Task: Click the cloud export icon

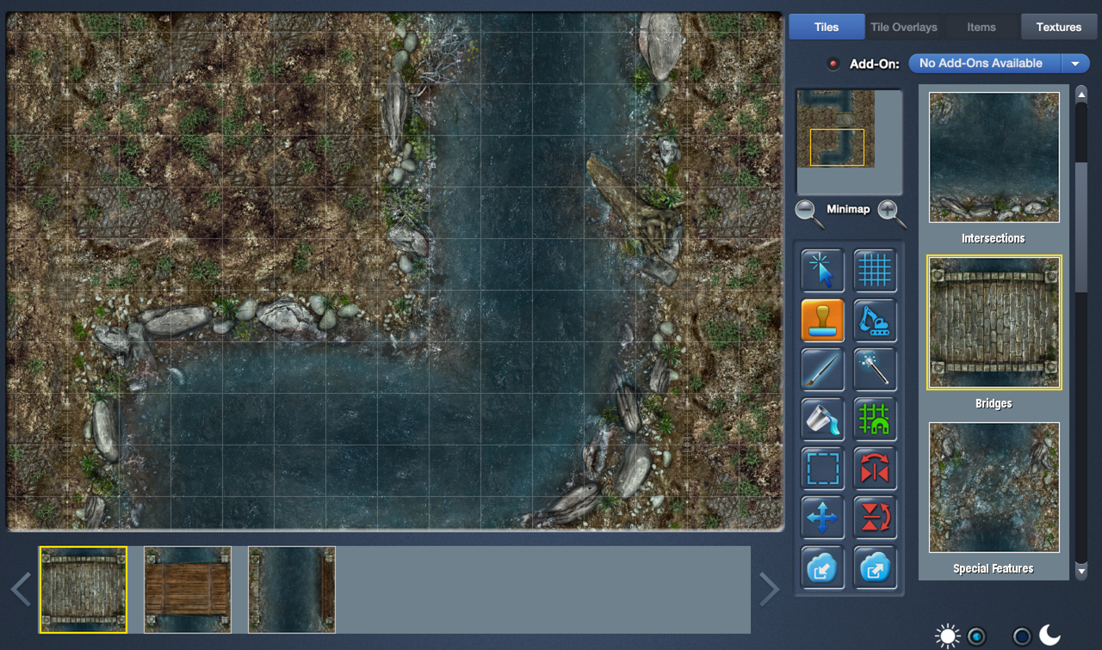Action: point(875,567)
